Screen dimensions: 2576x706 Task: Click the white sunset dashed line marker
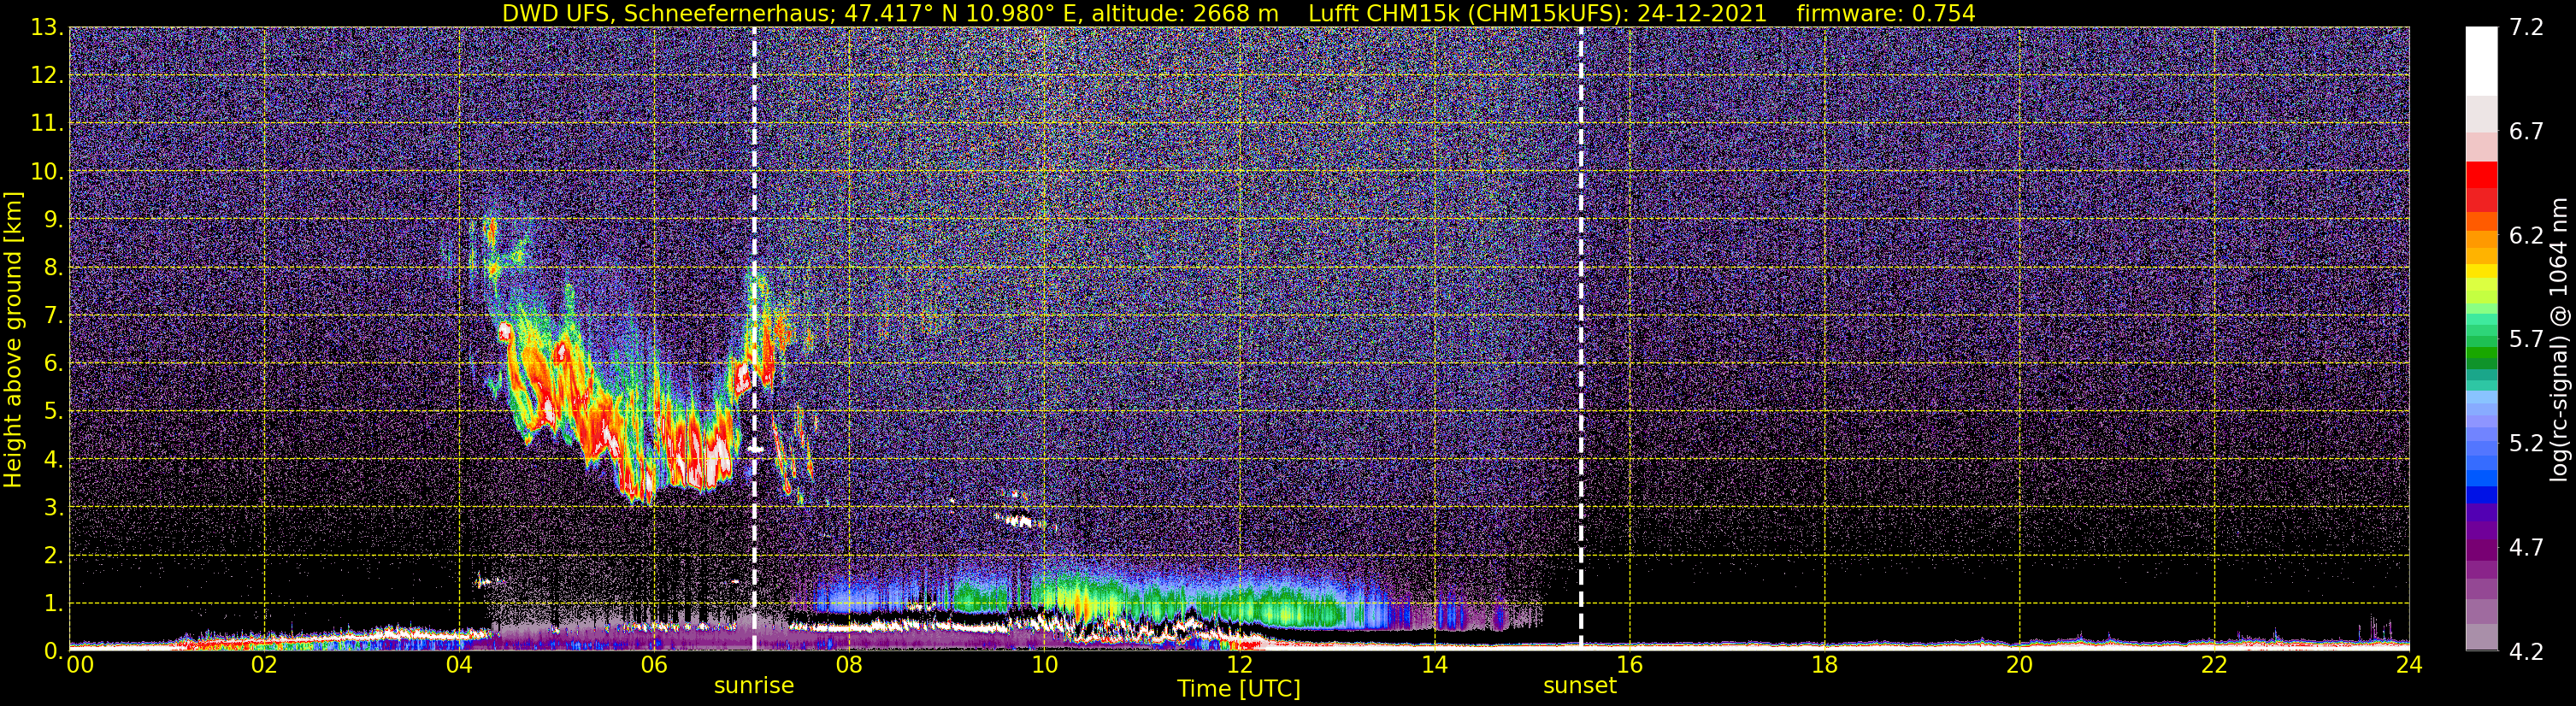1581,338
